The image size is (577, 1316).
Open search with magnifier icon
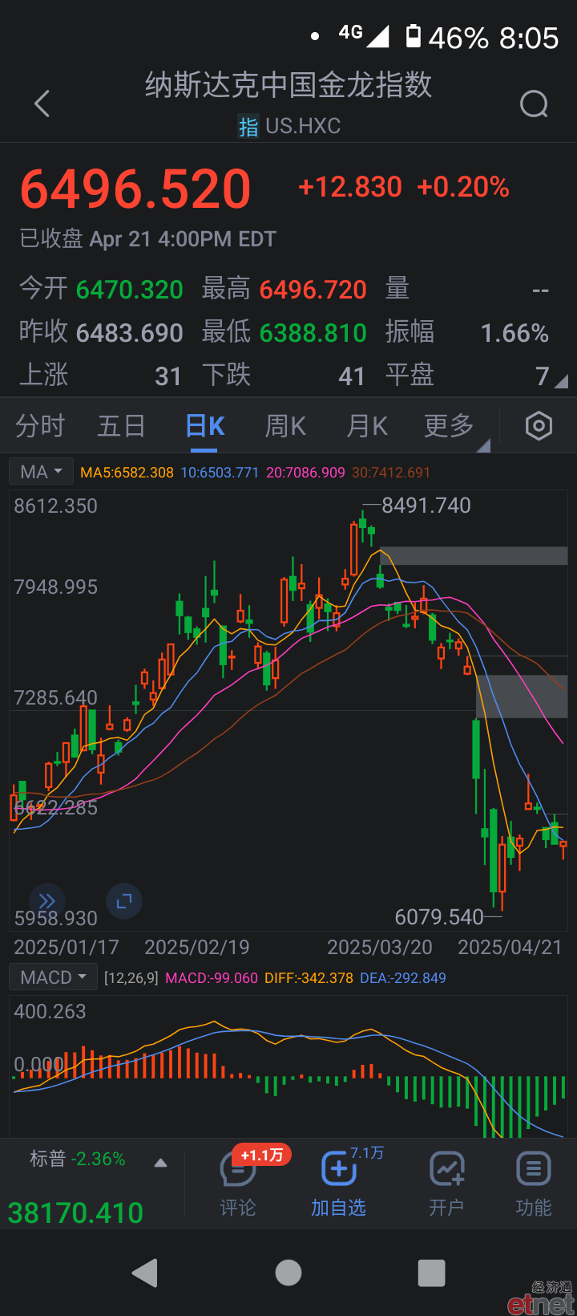pos(534,104)
